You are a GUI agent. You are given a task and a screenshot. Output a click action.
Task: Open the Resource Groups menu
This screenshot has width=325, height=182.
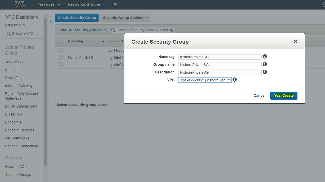pos(86,4)
